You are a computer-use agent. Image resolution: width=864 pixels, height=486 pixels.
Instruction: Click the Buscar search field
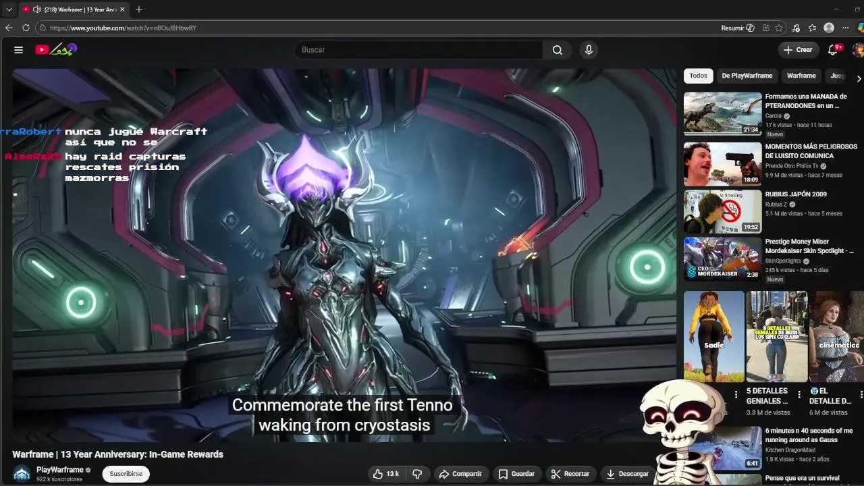pos(418,50)
